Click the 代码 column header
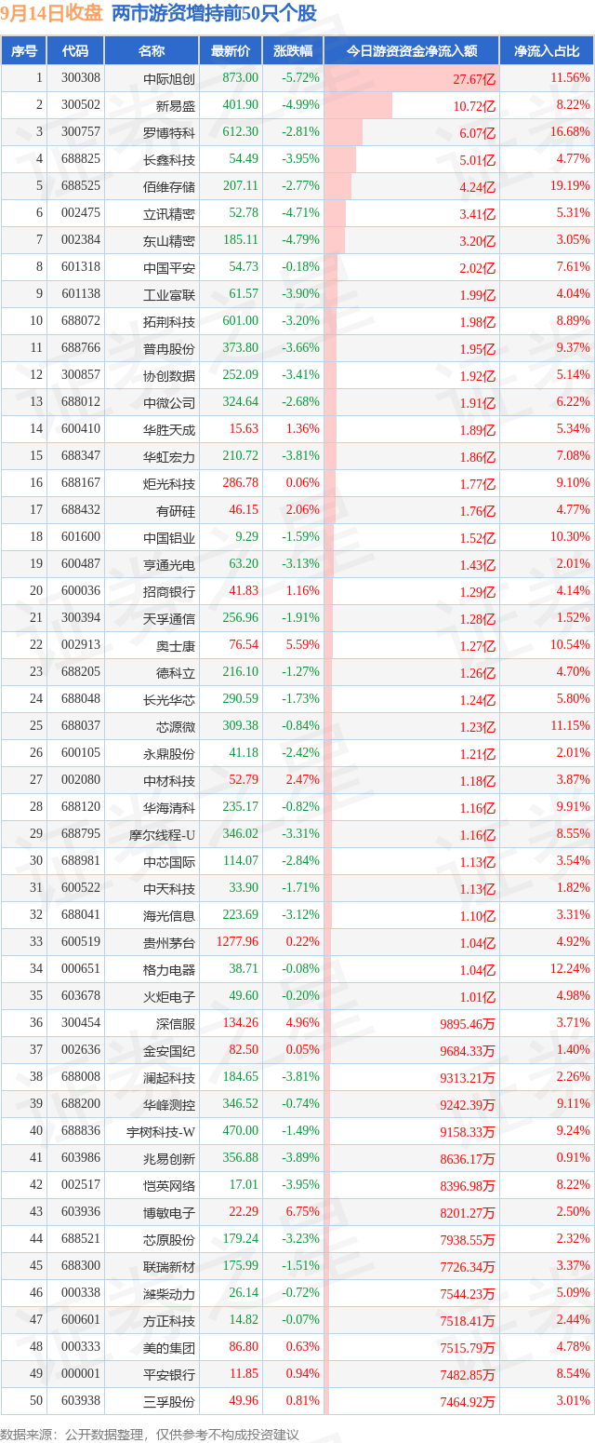The width and height of the screenshot is (595, 1443). click(x=75, y=51)
